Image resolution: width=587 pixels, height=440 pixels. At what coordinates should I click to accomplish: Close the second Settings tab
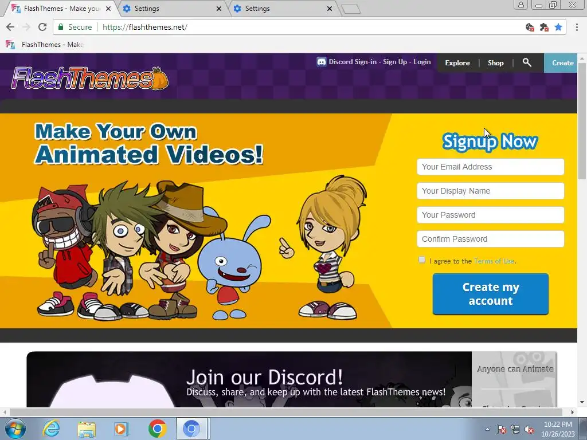click(330, 9)
